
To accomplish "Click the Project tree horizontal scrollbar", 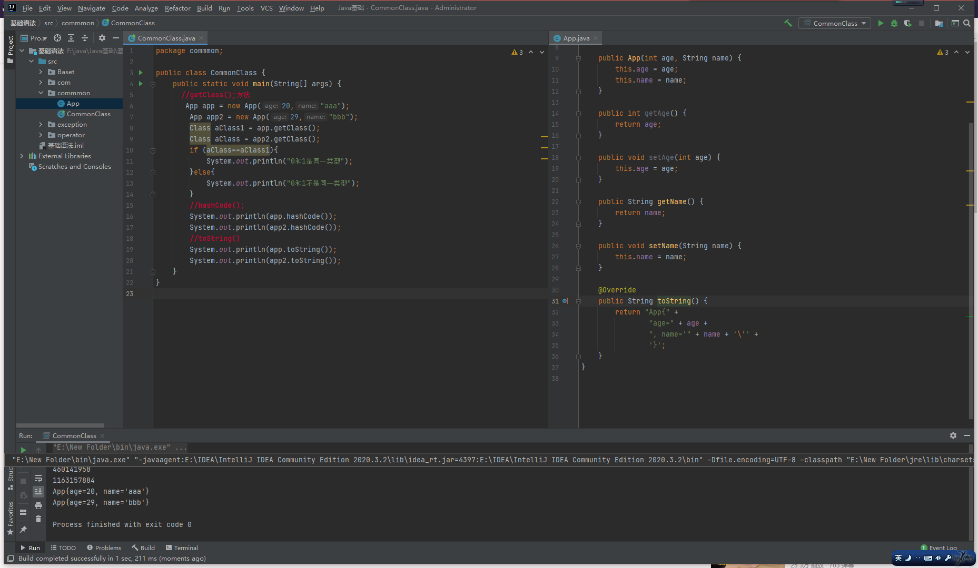I will tap(60, 425).
